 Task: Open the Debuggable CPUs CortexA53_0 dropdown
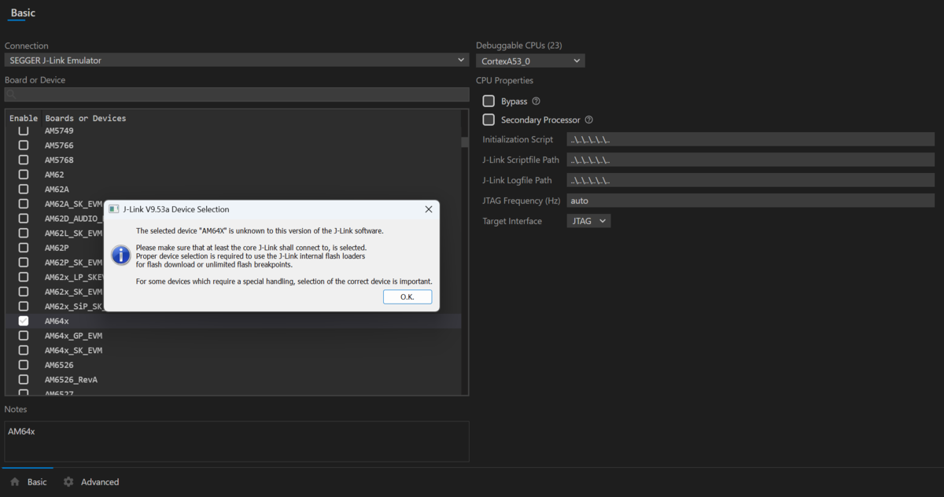tap(530, 61)
